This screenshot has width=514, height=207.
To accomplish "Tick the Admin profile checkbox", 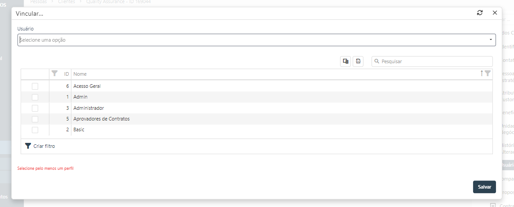I will (35, 97).
